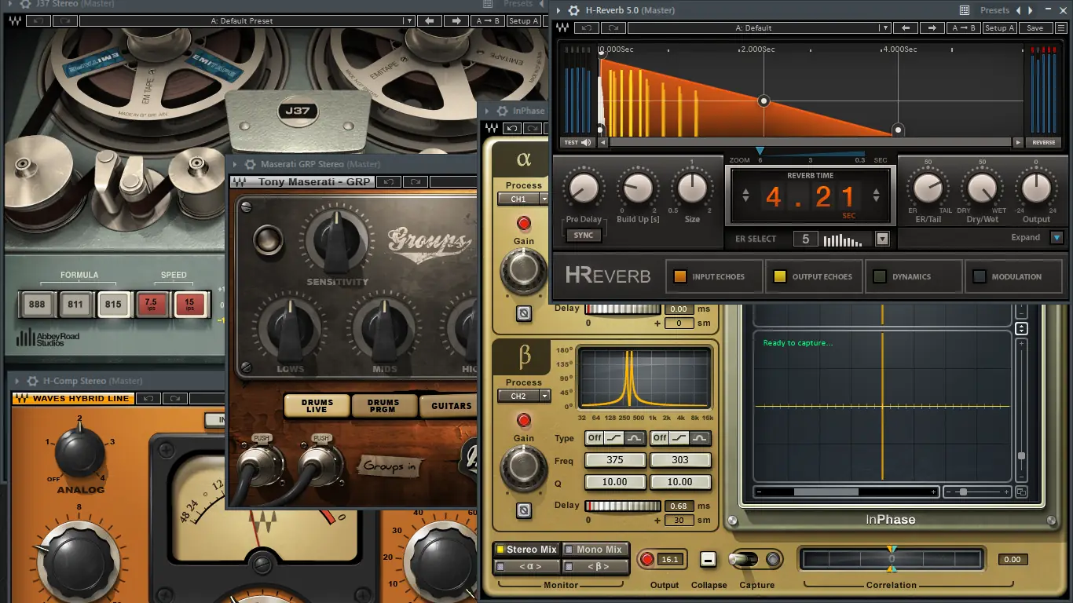Open H-Comp Stereo plugin options gear icon
1073x603 pixels.
coord(31,381)
